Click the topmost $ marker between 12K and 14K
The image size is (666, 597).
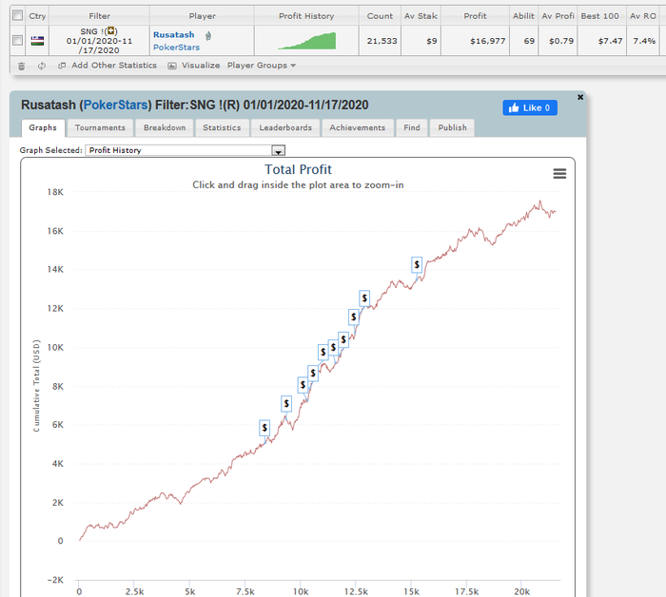click(364, 298)
